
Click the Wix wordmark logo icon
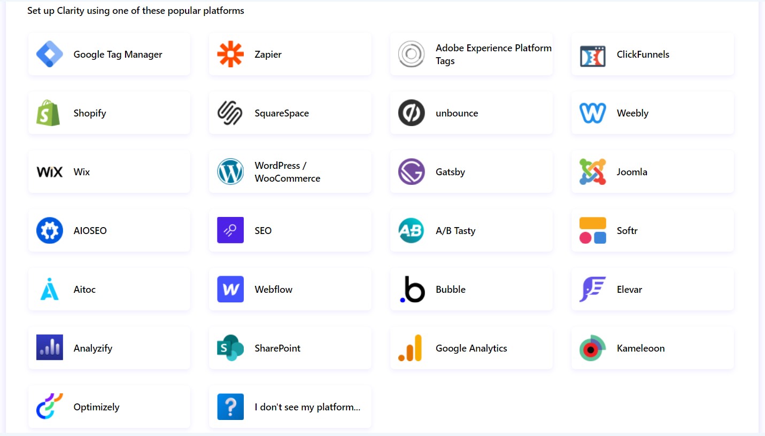[x=50, y=172]
